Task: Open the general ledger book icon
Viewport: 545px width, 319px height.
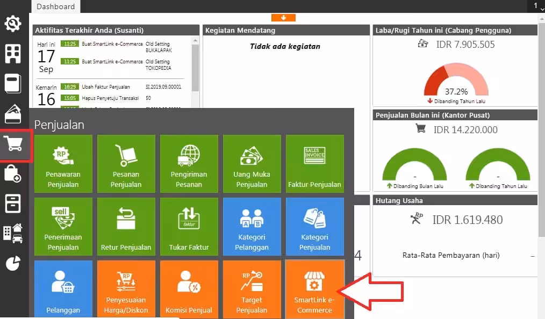Action: (x=12, y=84)
